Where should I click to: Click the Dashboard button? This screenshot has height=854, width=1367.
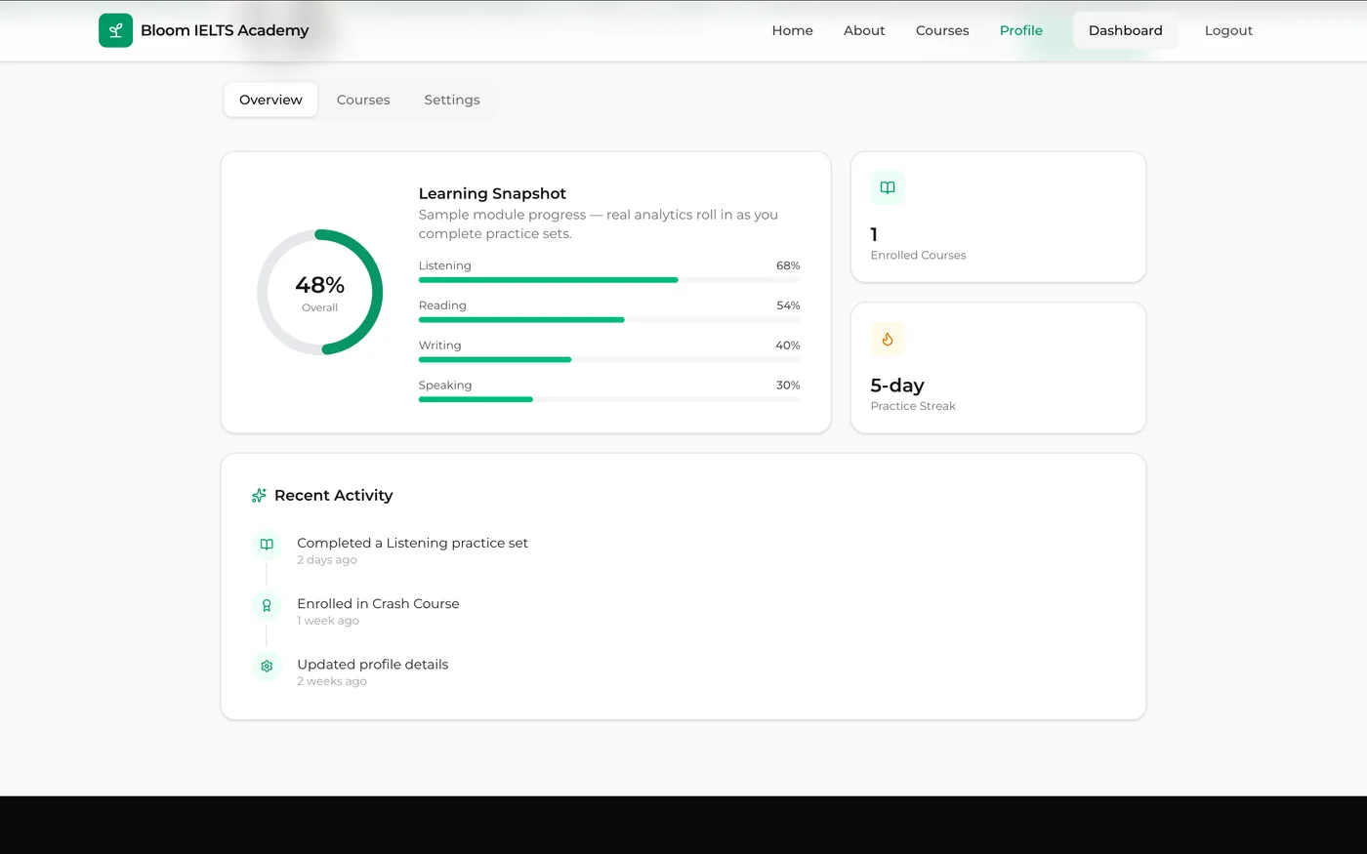tap(1126, 30)
